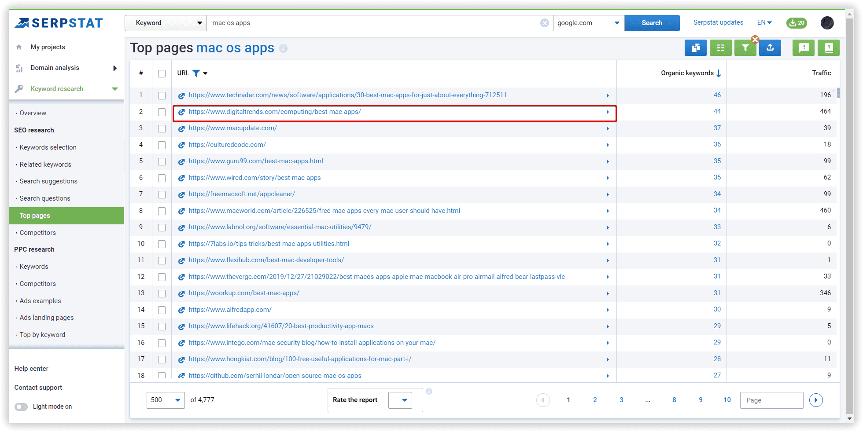Check the box for macupdate row

coord(162,128)
